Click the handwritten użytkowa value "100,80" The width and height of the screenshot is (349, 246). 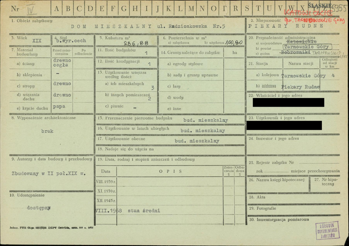(234, 42)
